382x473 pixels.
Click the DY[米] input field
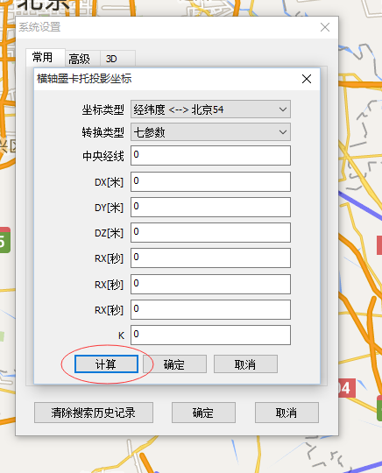[210, 207]
